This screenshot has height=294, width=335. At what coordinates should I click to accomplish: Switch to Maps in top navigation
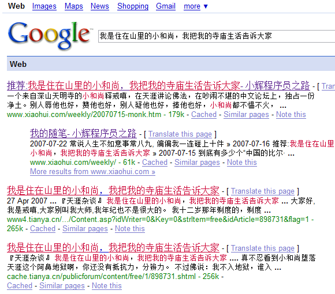pyautogui.click(x=74, y=6)
